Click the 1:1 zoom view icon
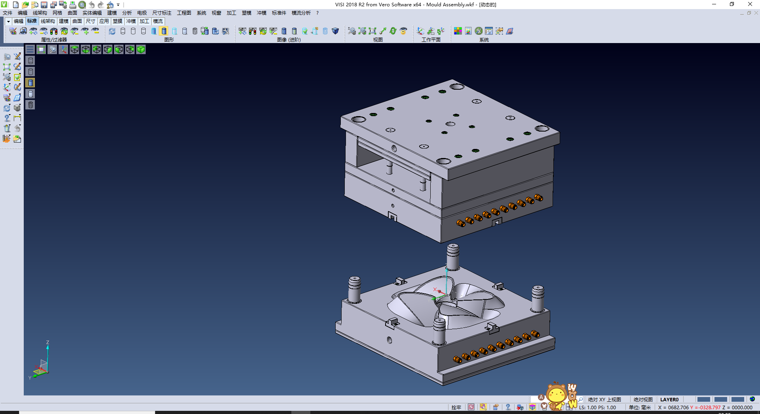This screenshot has height=414, width=760. pos(372,31)
